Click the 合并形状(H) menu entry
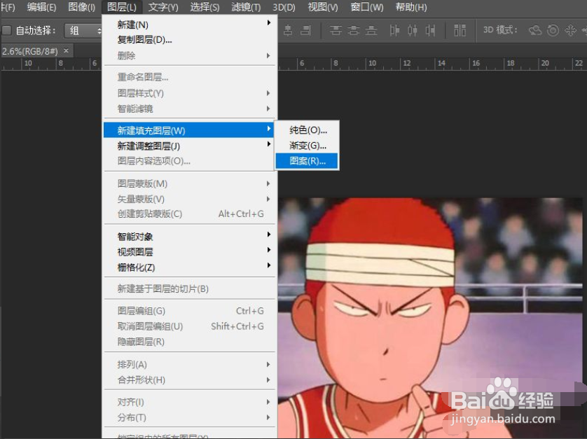587x439 pixels. tap(189, 380)
